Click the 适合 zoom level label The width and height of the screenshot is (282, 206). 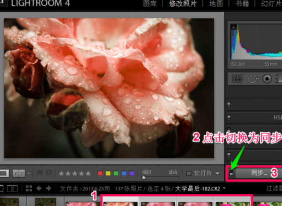click(x=173, y=172)
